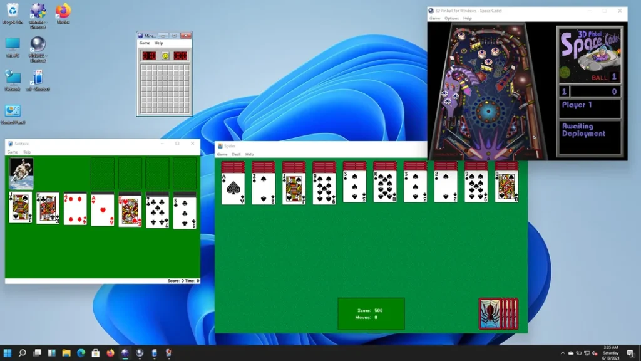Image resolution: width=641 pixels, height=361 pixels.
Task: Open the Game menu in Minesweeper
Action: point(143,43)
